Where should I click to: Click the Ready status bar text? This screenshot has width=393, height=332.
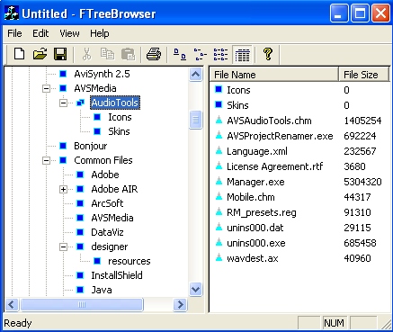[18, 323]
